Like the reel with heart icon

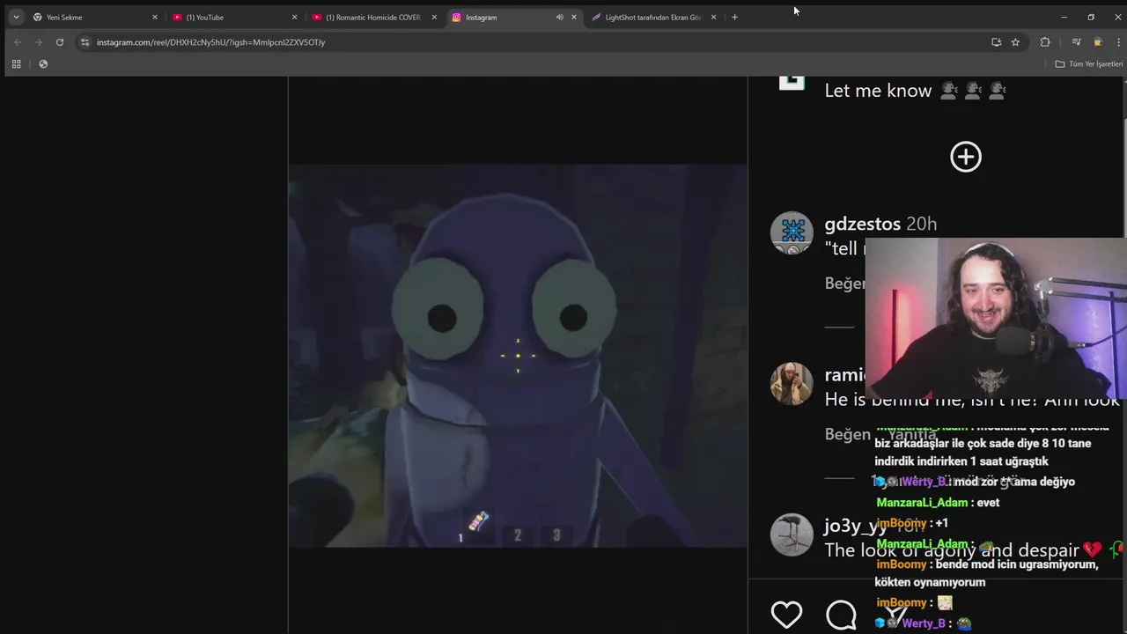(x=786, y=614)
